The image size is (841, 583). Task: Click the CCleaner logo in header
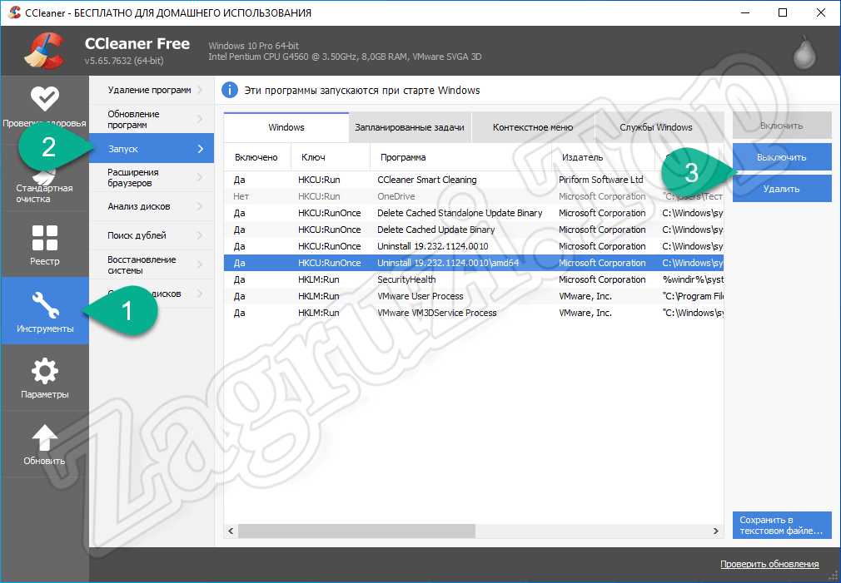tap(44, 51)
